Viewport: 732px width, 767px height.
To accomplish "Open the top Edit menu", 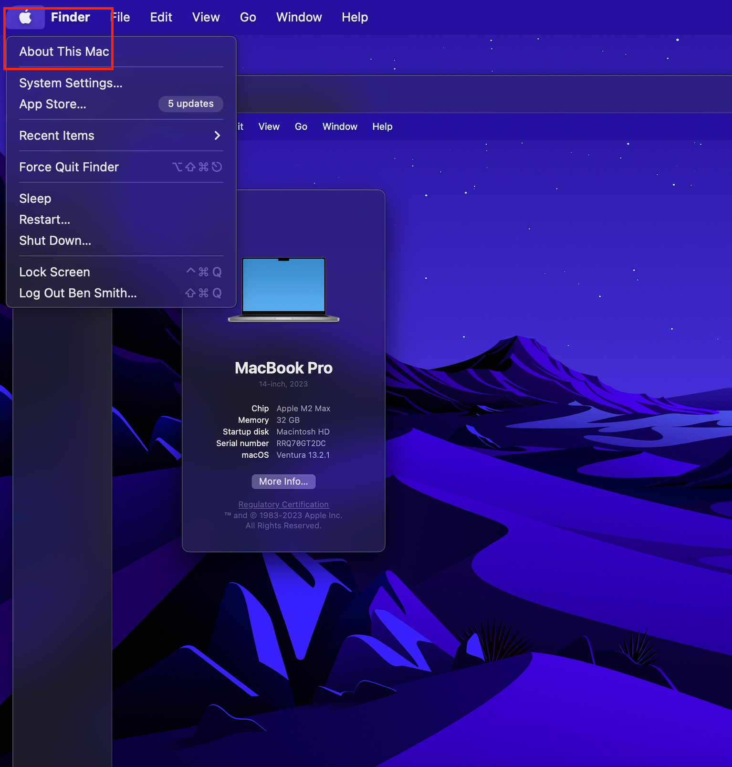I will point(161,17).
